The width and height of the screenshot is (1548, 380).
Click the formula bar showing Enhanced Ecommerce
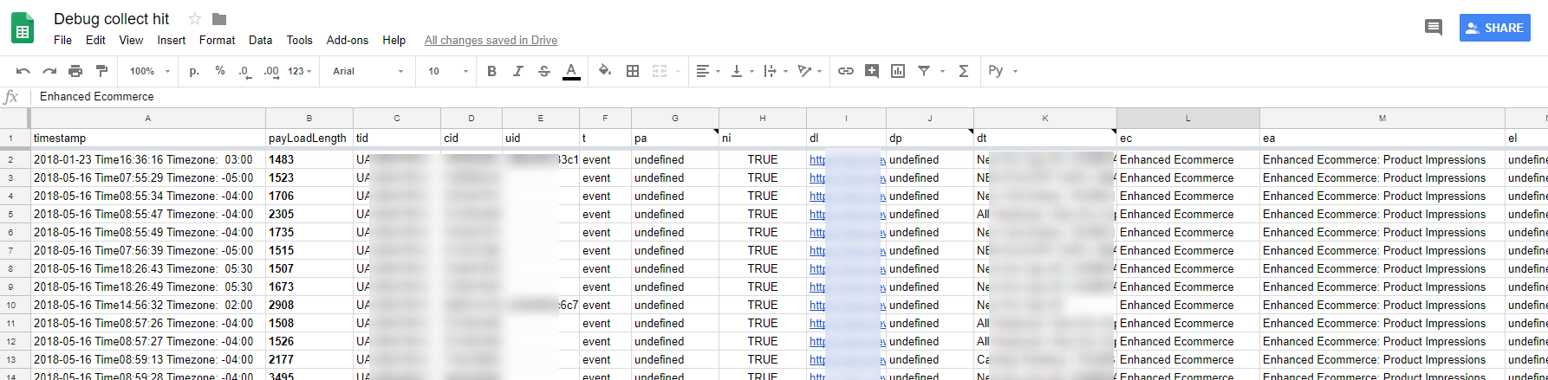(x=789, y=97)
